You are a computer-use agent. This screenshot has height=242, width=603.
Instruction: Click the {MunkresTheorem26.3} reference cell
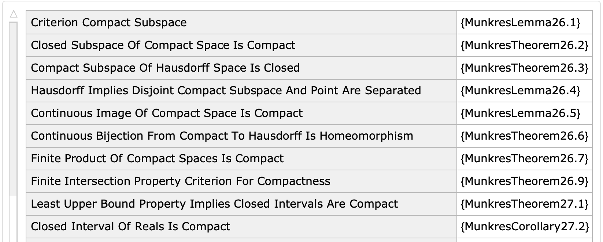(x=524, y=68)
